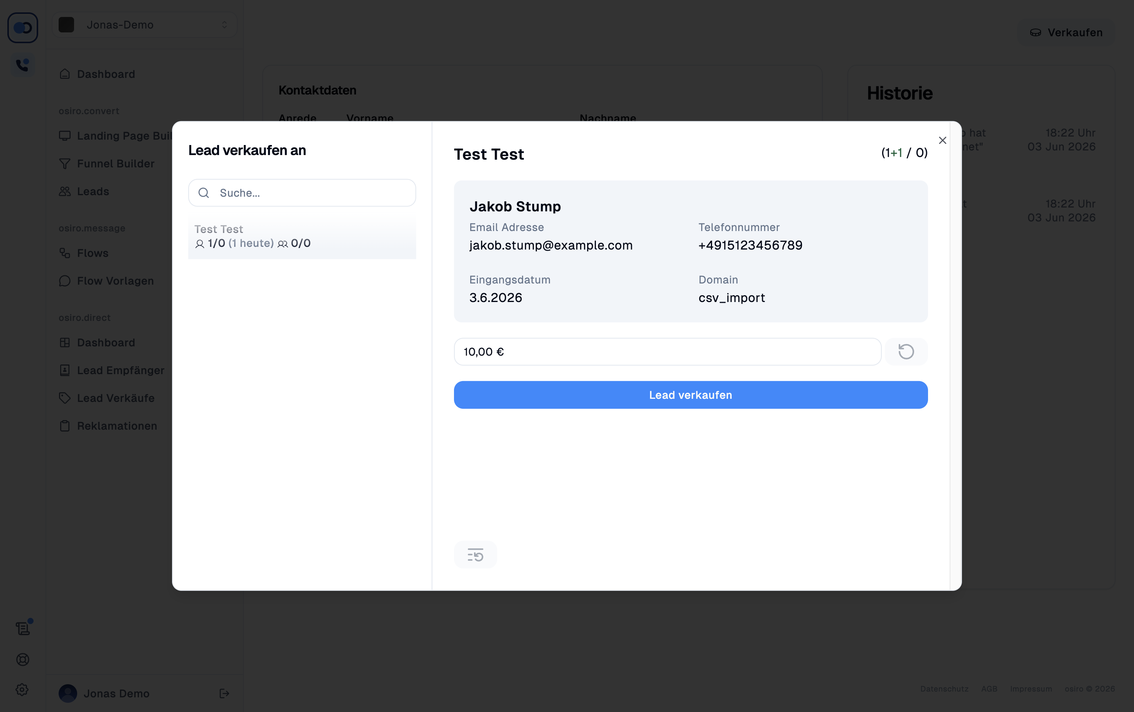Click the Leads people icon
The height and width of the screenshot is (712, 1134).
pyautogui.click(x=64, y=191)
